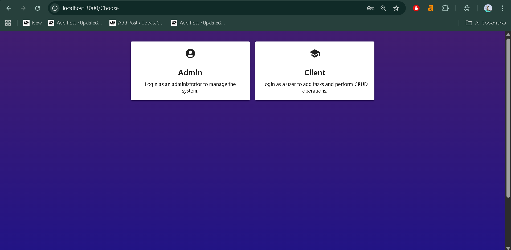Image resolution: width=511 pixels, height=250 pixels.
Task: Open the All Bookmarks folder
Action: click(486, 23)
